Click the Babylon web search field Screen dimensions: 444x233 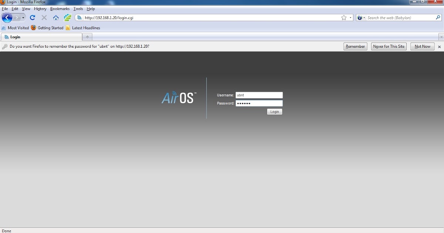(400, 17)
